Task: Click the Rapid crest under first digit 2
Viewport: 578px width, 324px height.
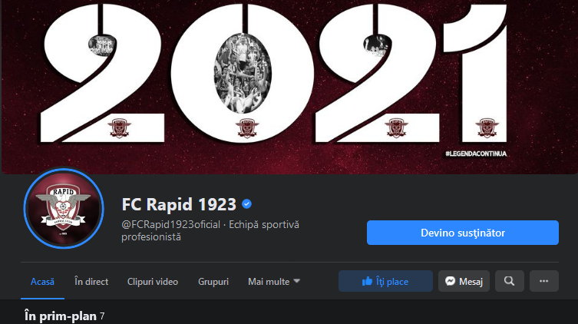Action: pos(119,128)
